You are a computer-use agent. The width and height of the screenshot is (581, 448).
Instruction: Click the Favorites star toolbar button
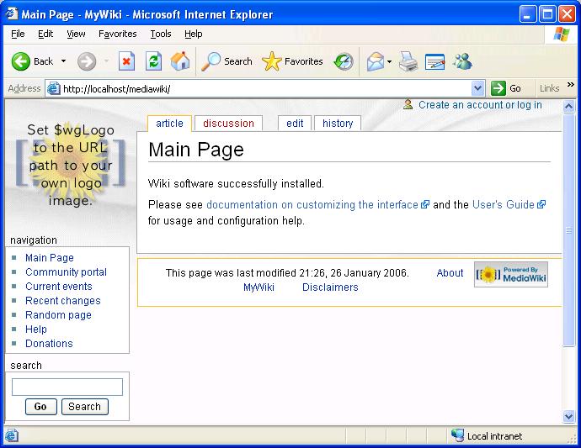[x=292, y=61]
